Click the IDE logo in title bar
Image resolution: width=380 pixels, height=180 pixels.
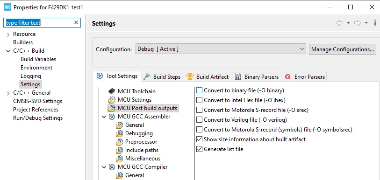pos(7,7)
